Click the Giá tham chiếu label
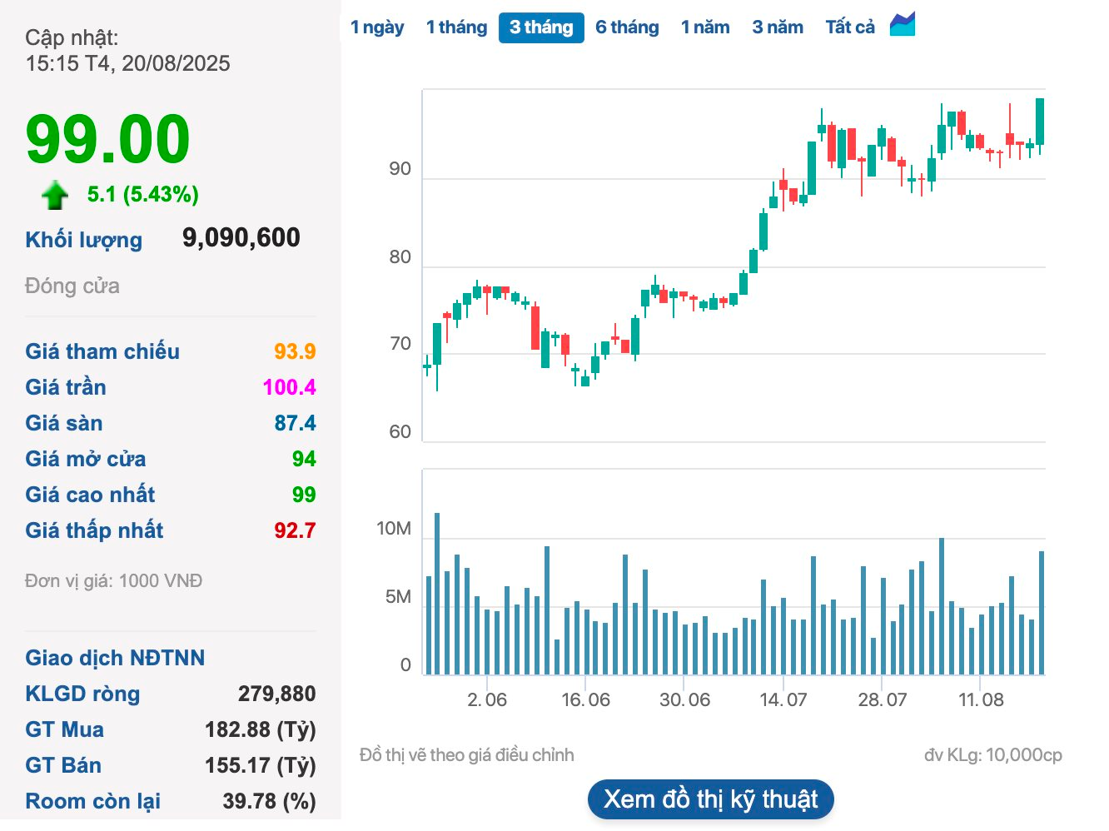 click(x=102, y=351)
